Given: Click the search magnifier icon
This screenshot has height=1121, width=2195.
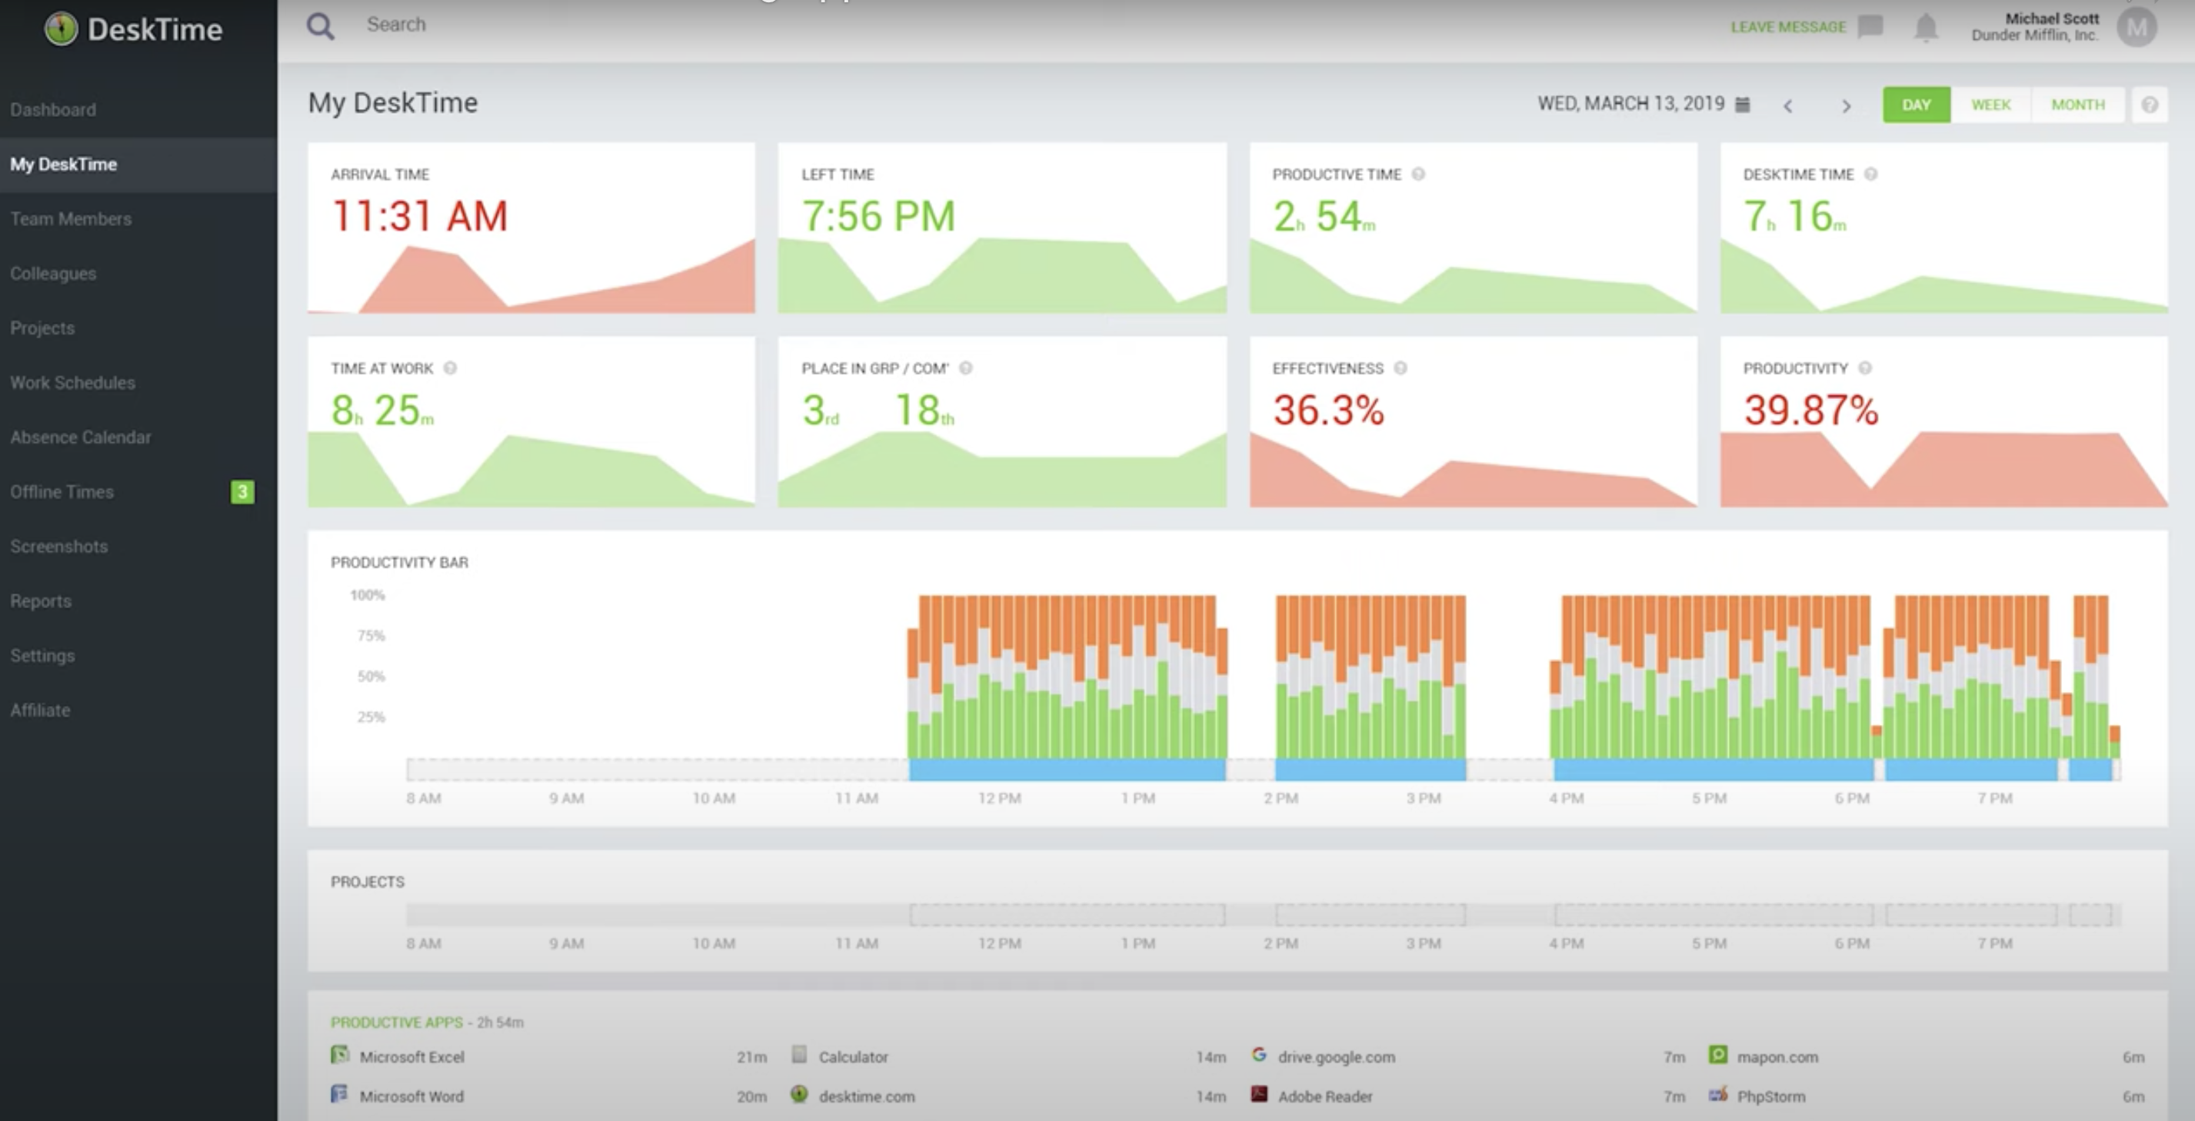Looking at the screenshot, I should click(321, 25).
